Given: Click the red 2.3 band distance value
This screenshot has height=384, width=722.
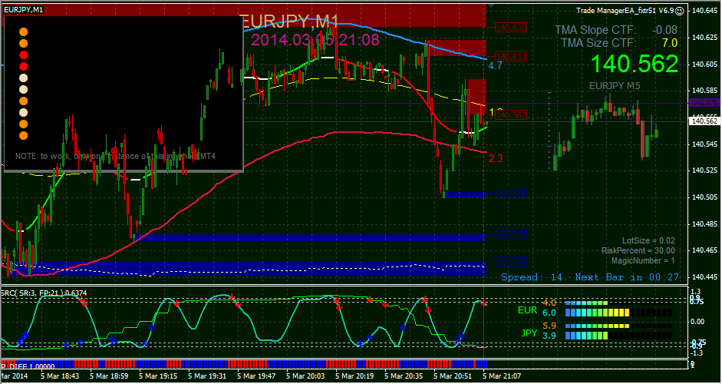Looking at the screenshot, I should tap(496, 158).
